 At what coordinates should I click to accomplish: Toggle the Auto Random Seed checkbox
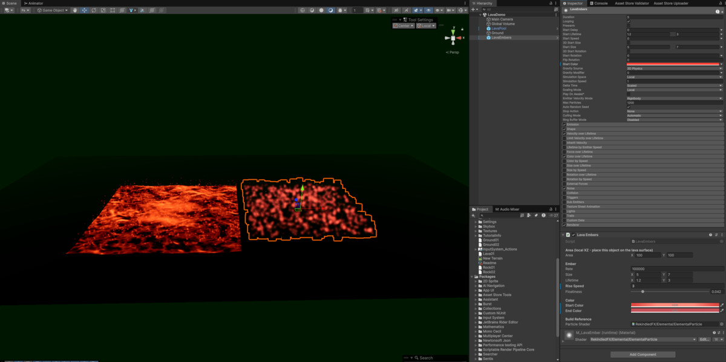[629, 107]
